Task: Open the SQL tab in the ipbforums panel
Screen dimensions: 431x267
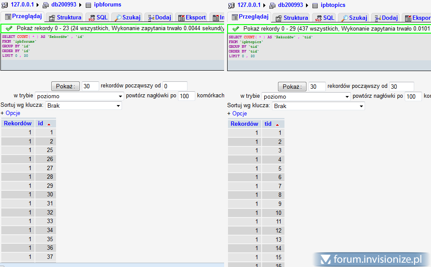Action: coord(97,18)
